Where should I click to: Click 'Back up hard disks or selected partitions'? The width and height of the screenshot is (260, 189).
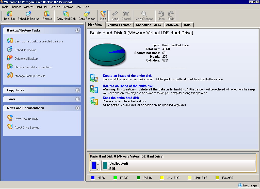39,41
